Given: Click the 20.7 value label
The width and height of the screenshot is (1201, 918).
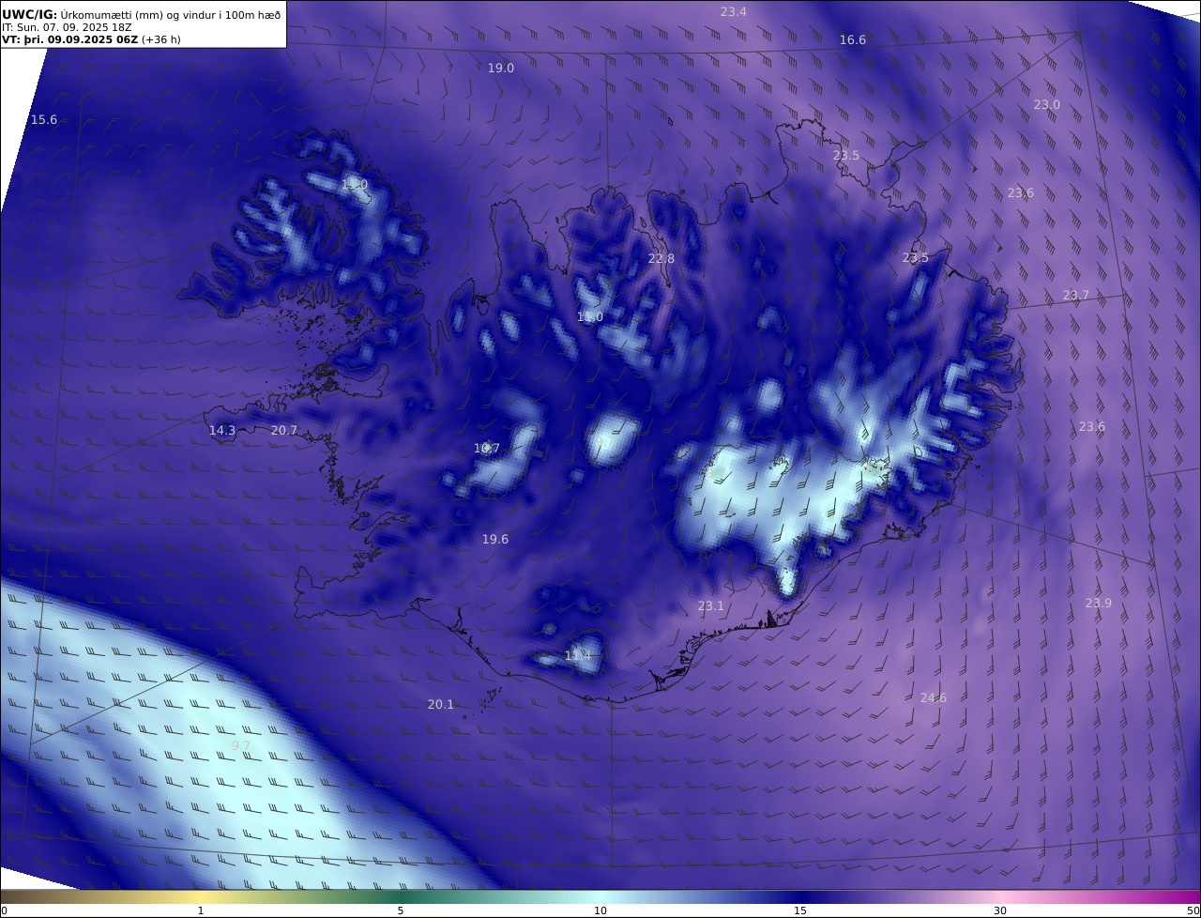Looking at the screenshot, I should pyautogui.click(x=284, y=430).
